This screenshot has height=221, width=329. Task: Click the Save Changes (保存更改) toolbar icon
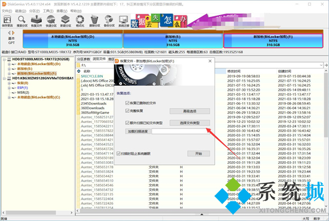(7, 21)
